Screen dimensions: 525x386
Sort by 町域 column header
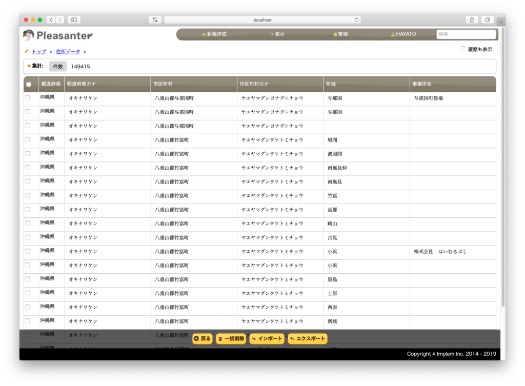click(367, 84)
